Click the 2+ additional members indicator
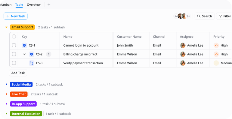The height and width of the screenshot is (119, 232). tap(188, 16)
